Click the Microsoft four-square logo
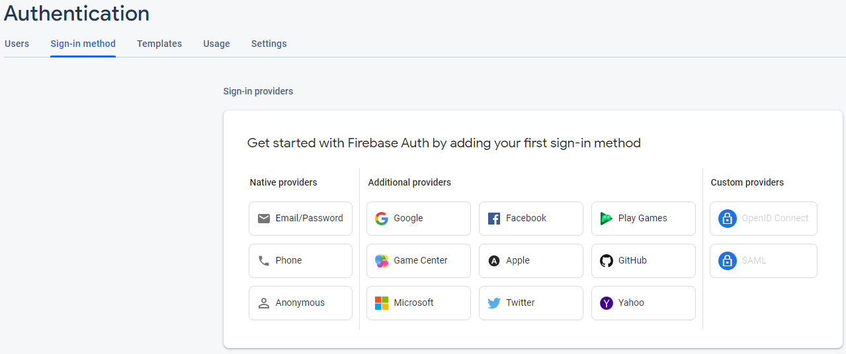 382,303
